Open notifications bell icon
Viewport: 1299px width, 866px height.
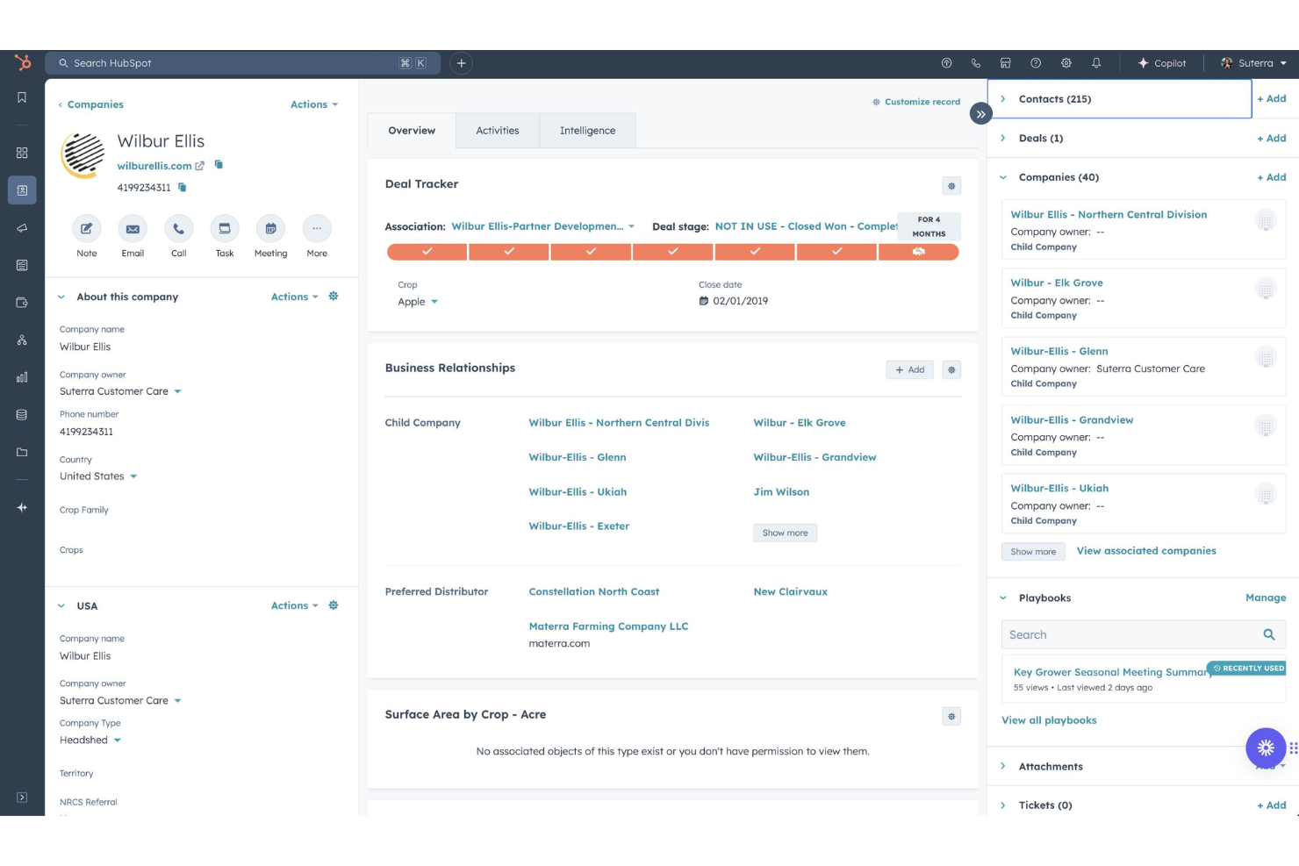click(1096, 63)
